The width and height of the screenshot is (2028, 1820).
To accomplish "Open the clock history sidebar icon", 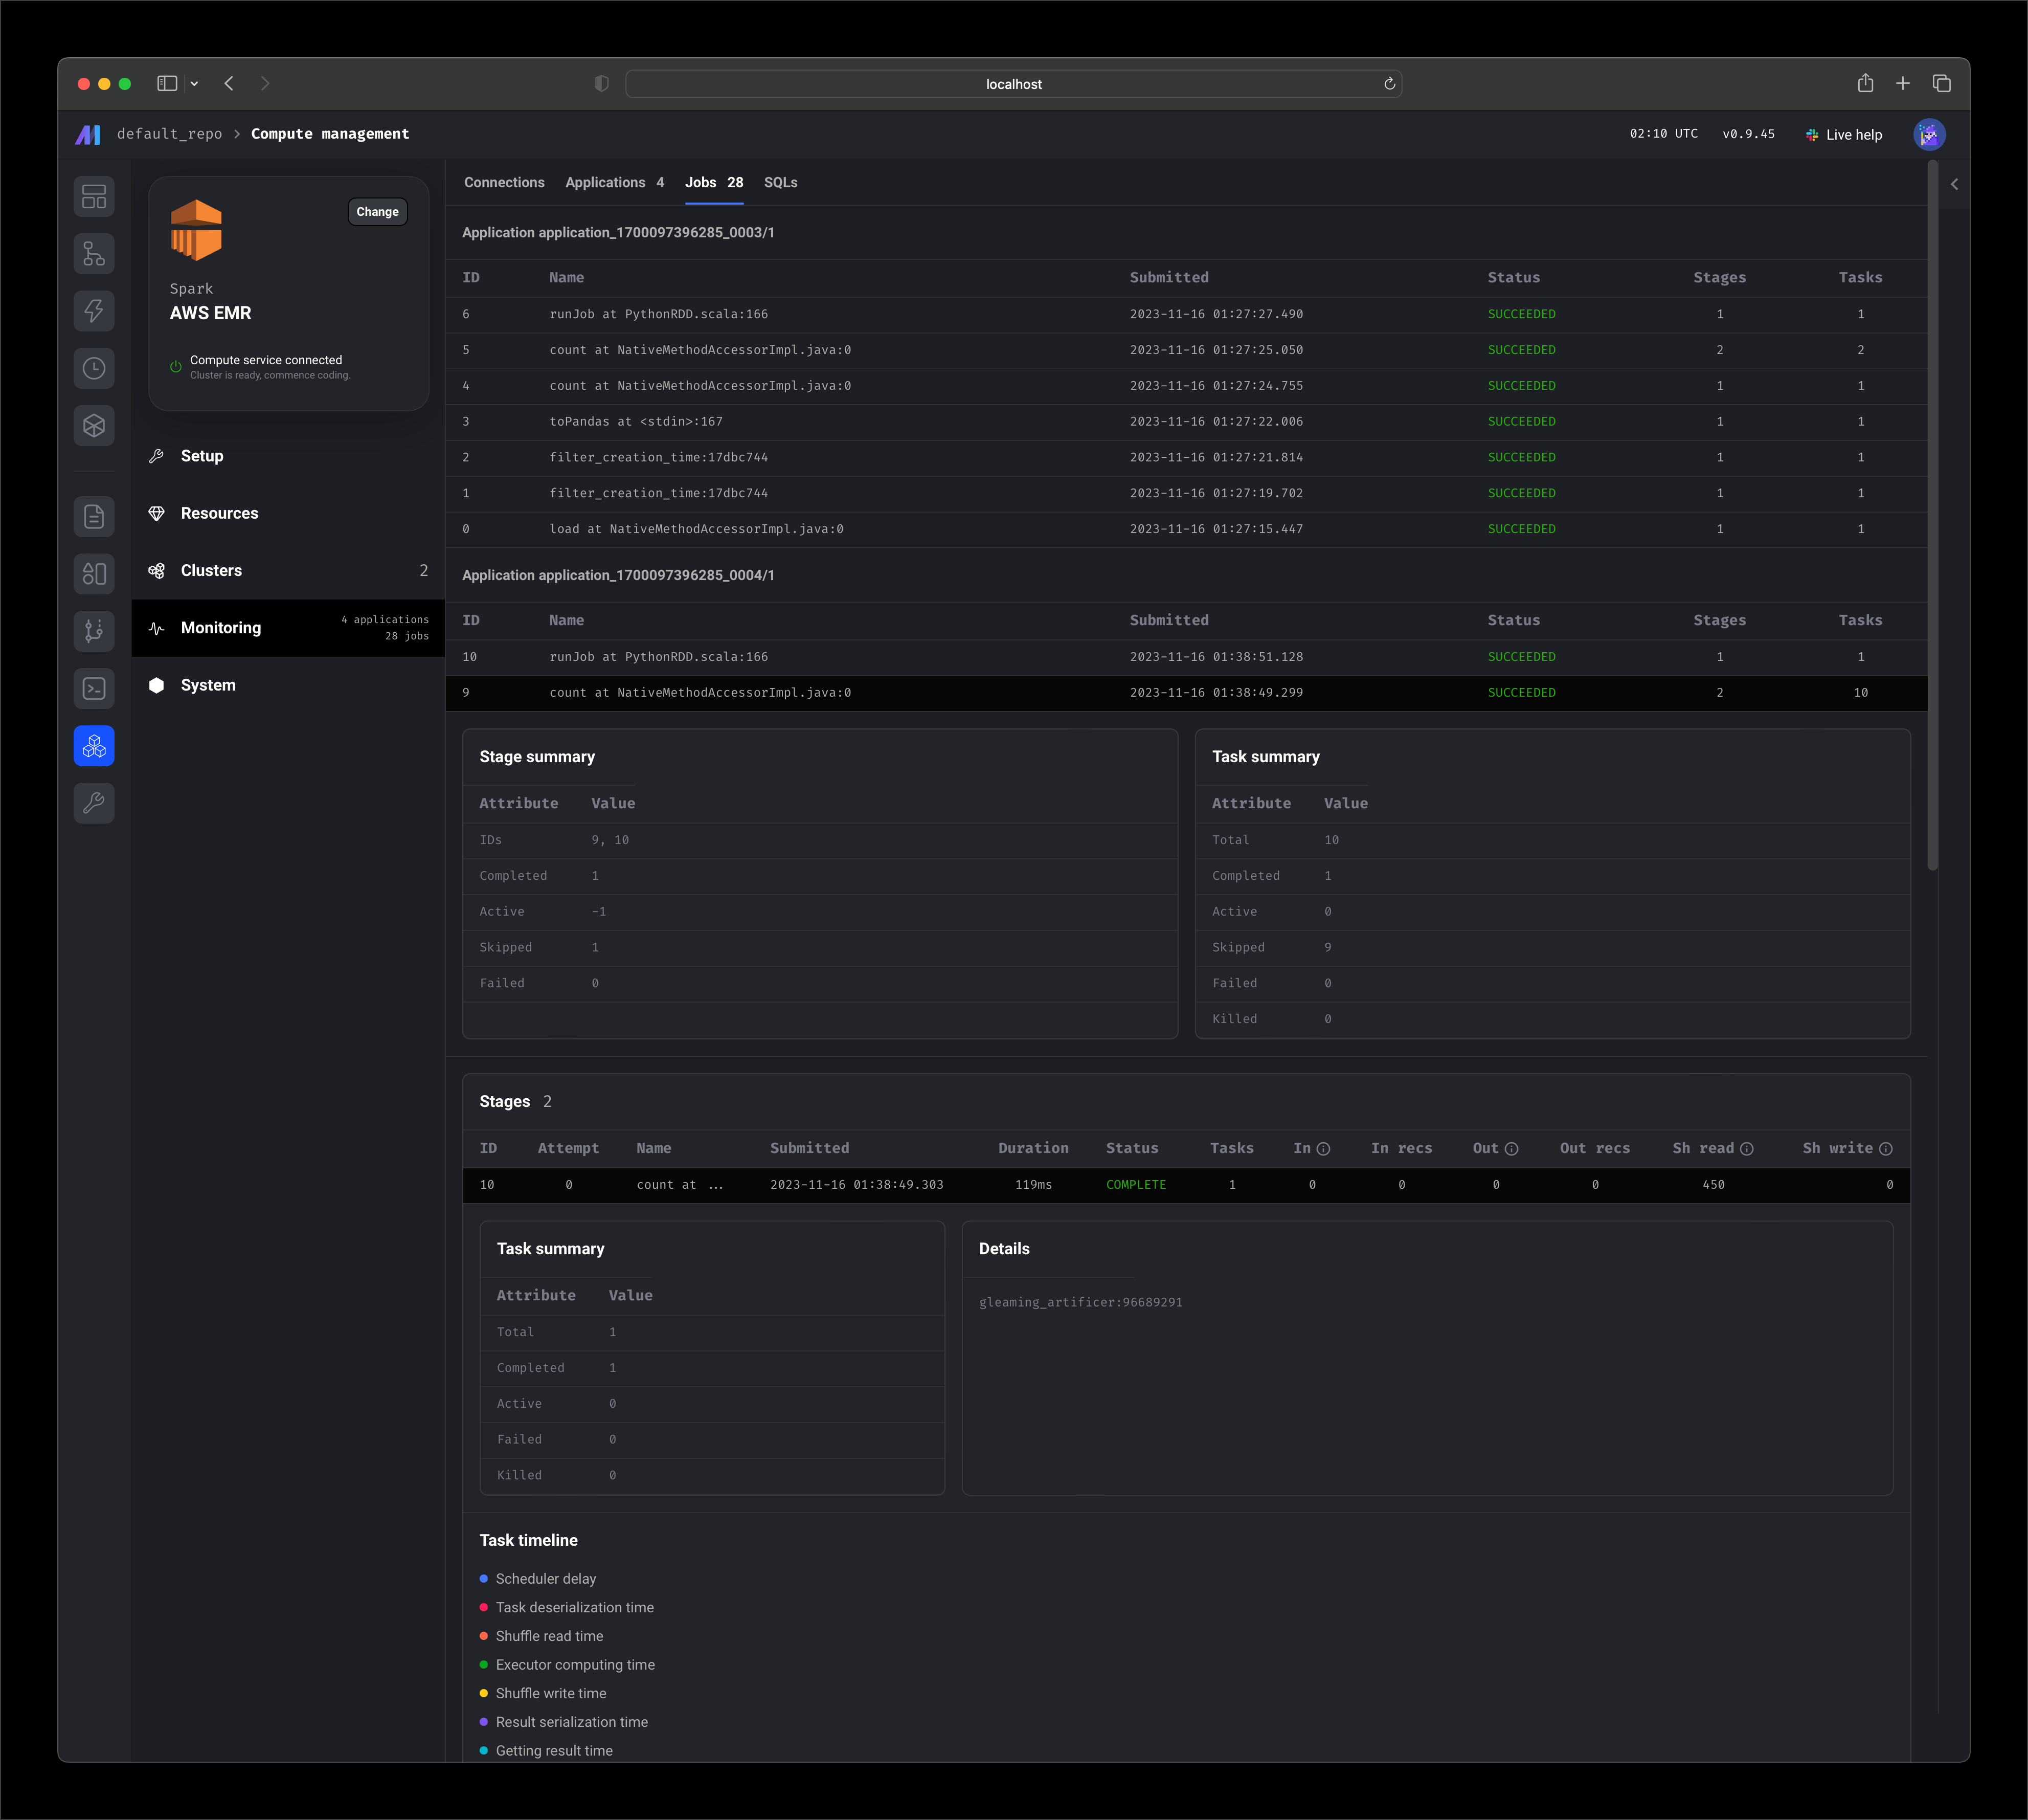I will (94, 368).
